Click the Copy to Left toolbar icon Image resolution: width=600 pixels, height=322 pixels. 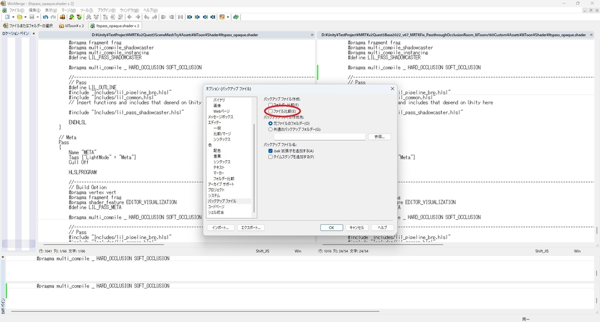pos(137,17)
